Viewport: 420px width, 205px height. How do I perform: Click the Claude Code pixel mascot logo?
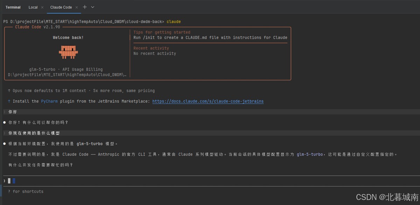point(68,52)
